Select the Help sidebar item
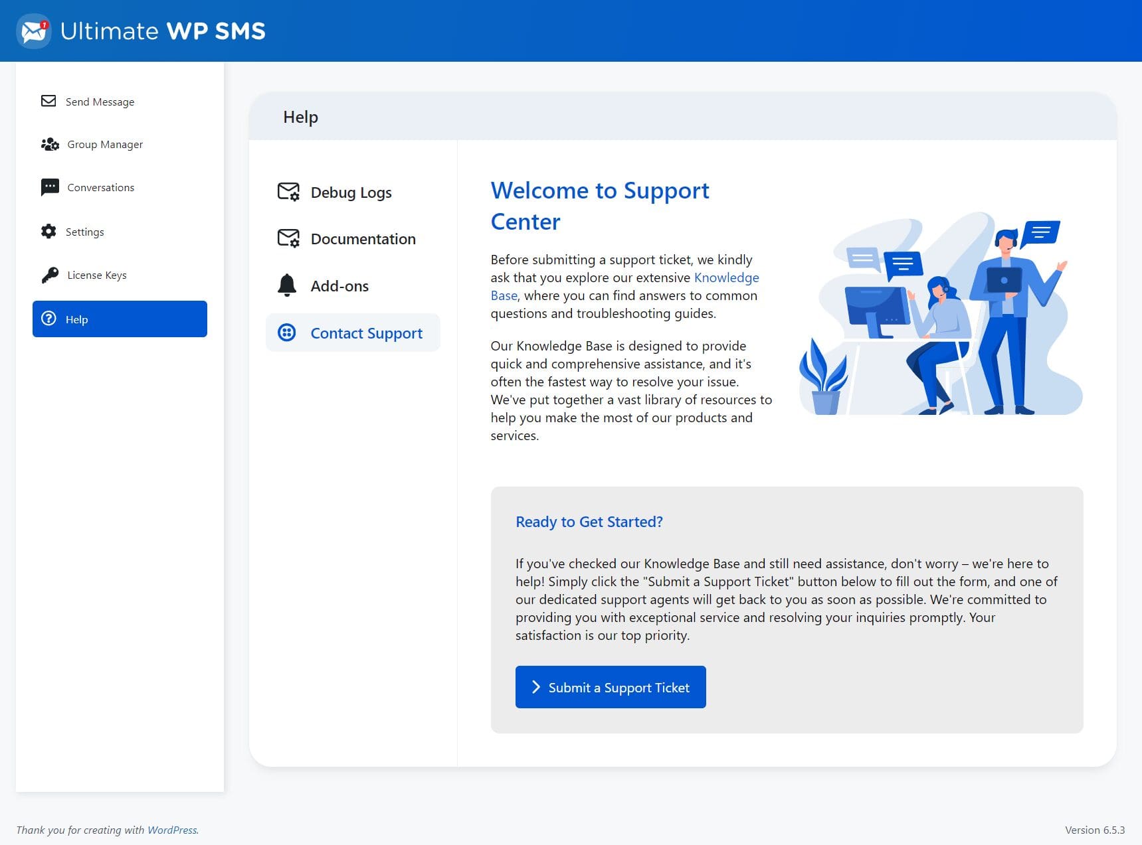The height and width of the screenshot is (845, 1142). [x=120, y=319]
